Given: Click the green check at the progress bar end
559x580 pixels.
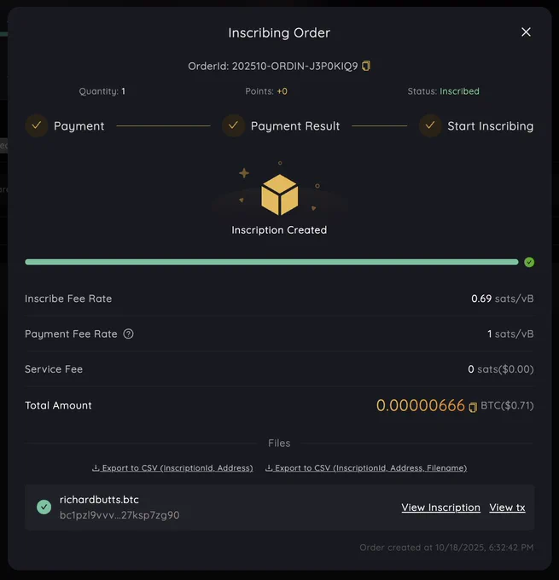Looking at the screenshot, I should 529,262.
